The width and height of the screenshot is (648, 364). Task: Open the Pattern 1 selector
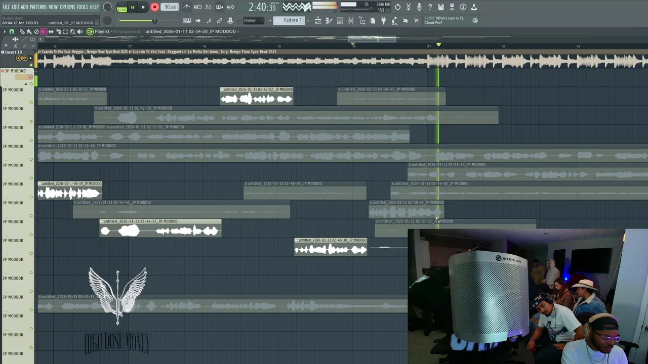pyautogui.click(x=292, y=20)
